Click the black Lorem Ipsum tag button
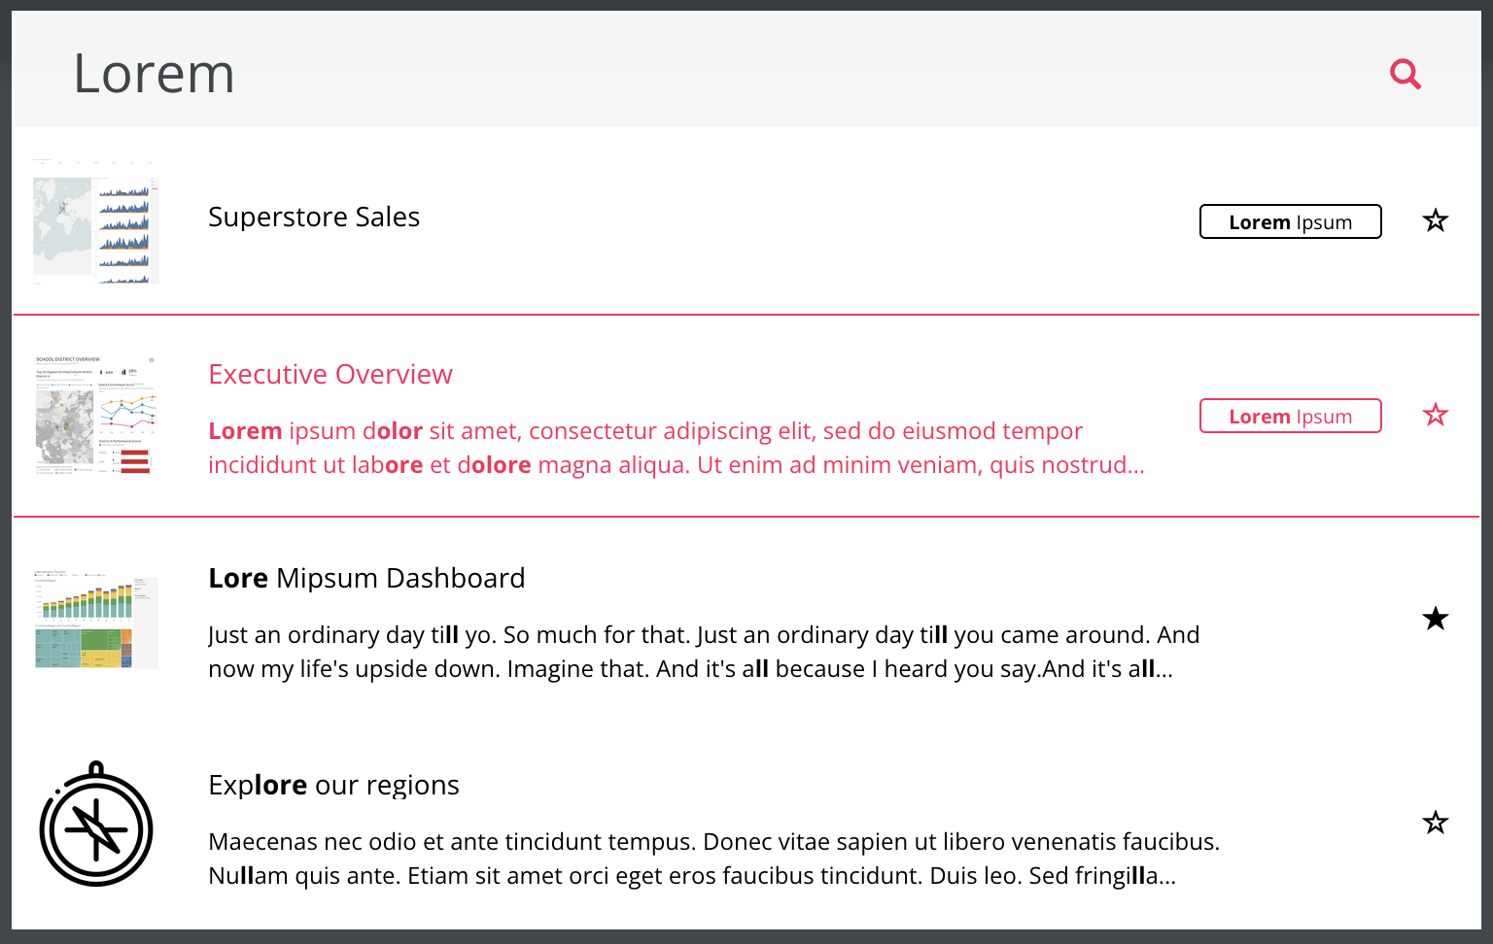 click(x=1290, y=221)
